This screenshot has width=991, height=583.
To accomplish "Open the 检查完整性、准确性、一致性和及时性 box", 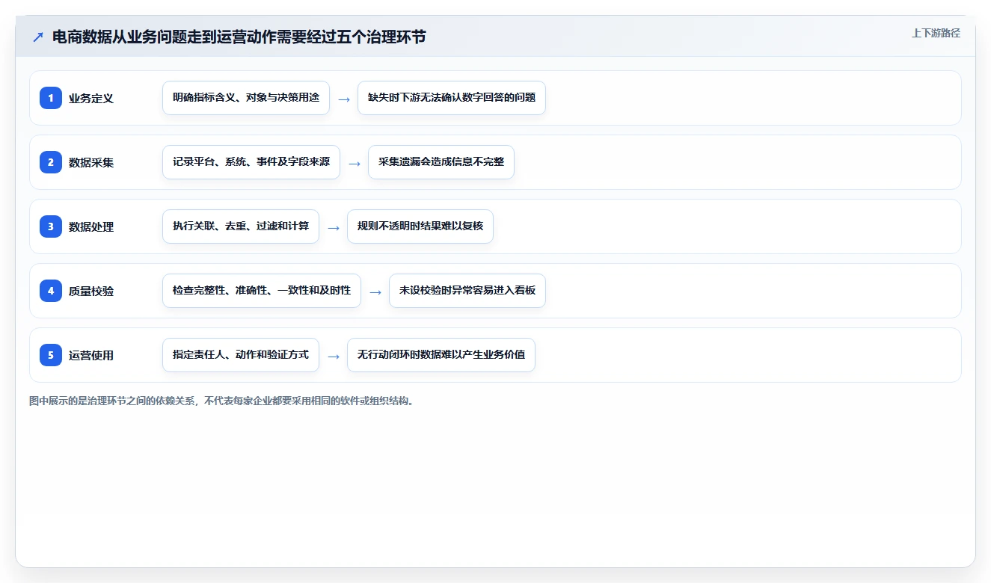I will [x=262, y=291].
